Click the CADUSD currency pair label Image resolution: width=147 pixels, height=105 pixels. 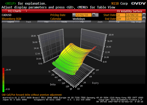7,15
